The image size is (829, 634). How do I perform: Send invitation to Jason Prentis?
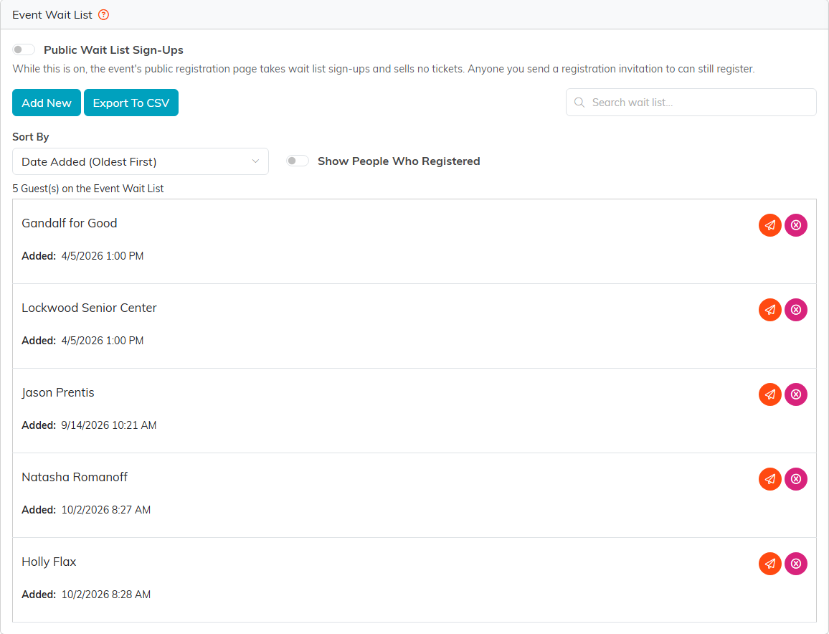tap(769, 394)
